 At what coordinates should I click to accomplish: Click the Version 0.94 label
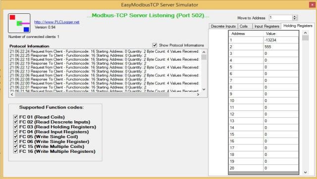[x=45, y=27]
